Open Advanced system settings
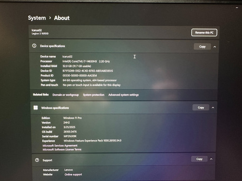 (x=123, y=95)
